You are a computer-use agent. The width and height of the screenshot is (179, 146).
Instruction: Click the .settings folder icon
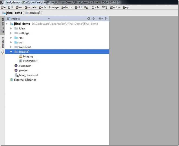click(16, 33)
